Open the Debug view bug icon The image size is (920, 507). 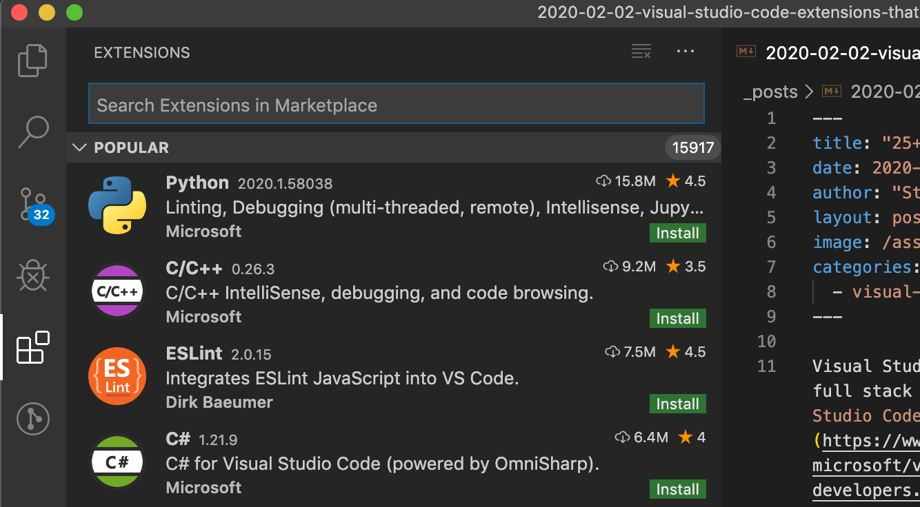tap(32, 277)
